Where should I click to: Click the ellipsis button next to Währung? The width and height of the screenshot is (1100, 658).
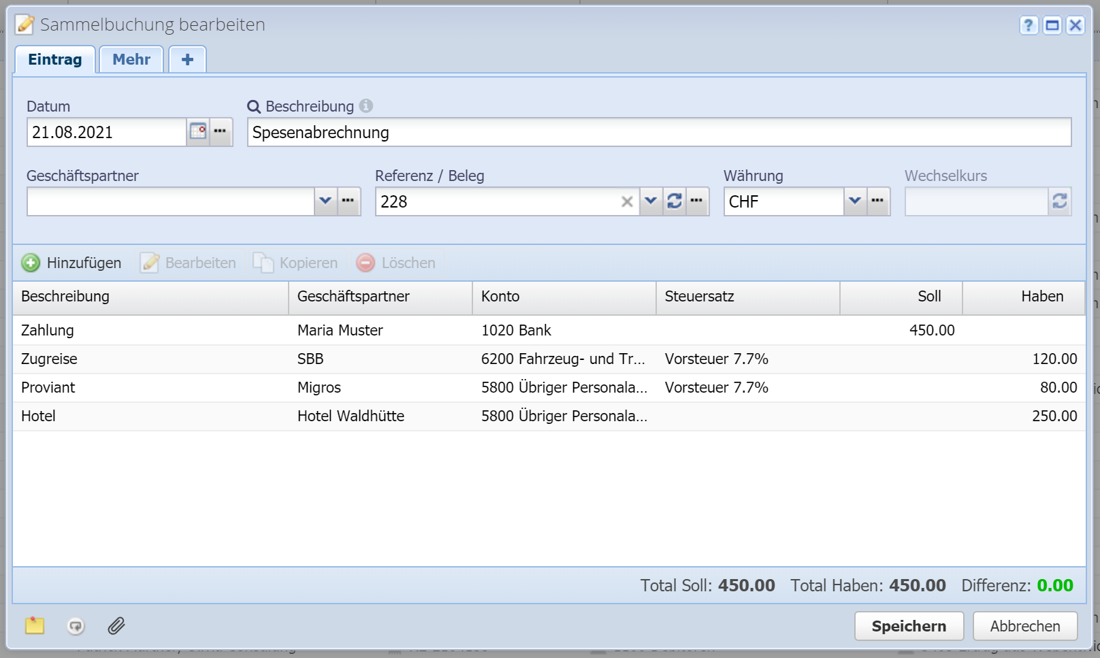point(877,201)
